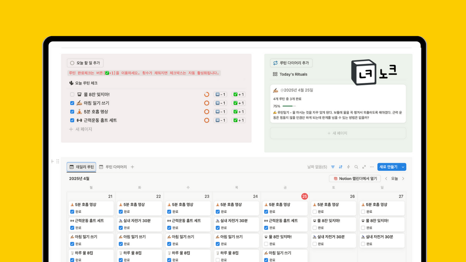Image resolution: width=466 pixels, height=262 pixels.
Task: Click the 2025년 4월 month label
Action: click(79, 179)
